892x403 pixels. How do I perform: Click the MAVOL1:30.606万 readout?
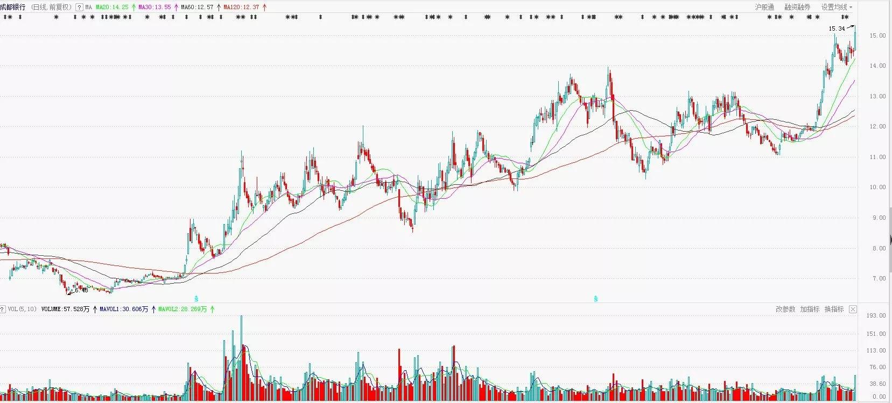click(124, 310)
